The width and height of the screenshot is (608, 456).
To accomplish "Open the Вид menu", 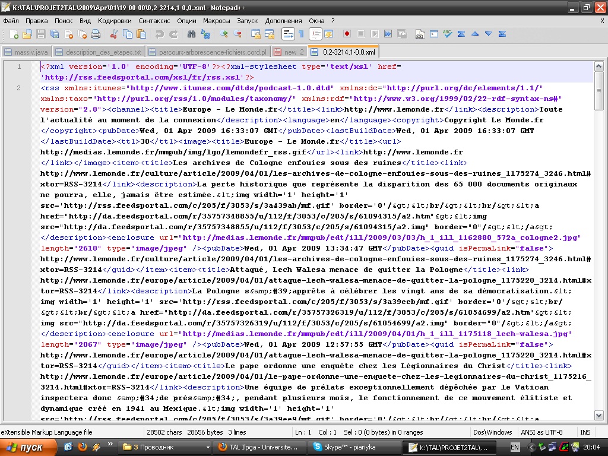I will click(85, 21).
